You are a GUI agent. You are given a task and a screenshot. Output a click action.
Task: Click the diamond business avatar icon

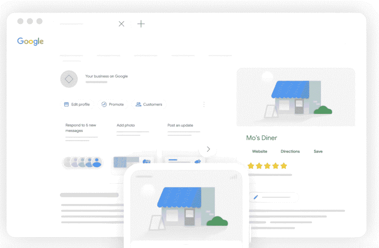click(x=69, y=79)
